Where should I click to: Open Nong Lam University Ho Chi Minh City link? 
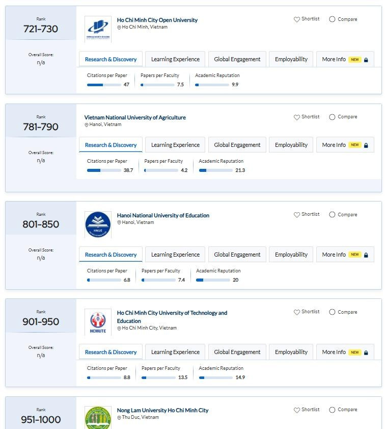[162, 410]
